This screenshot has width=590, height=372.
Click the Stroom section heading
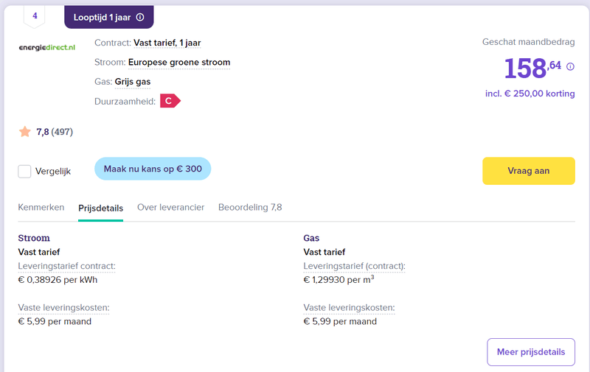coord(34,238)
